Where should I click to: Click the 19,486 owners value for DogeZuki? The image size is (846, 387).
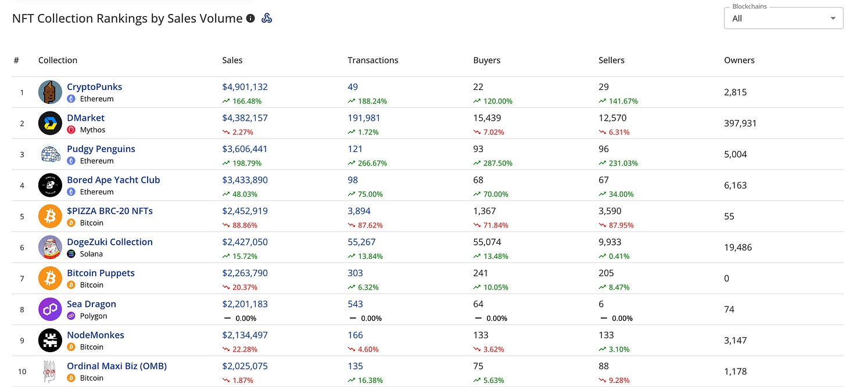pos(738,248)
